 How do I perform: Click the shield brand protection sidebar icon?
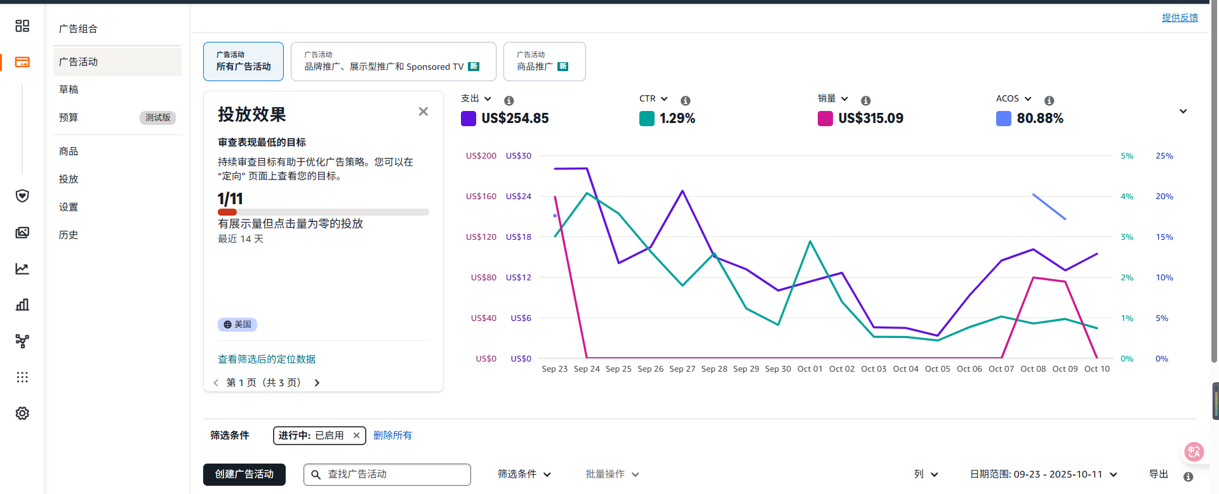pyautogui.click(x=22, y=196)
